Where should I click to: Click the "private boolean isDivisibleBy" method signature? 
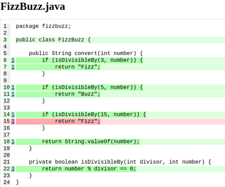[120, 162]
